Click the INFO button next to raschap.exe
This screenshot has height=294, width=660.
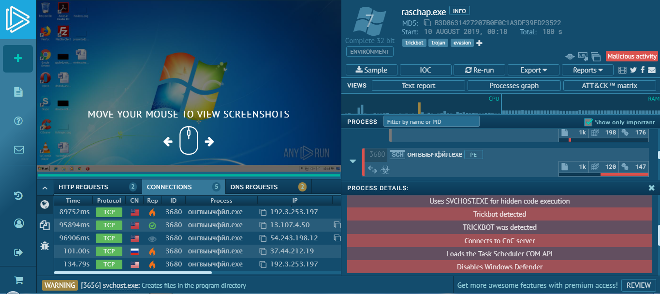point(459,11)
